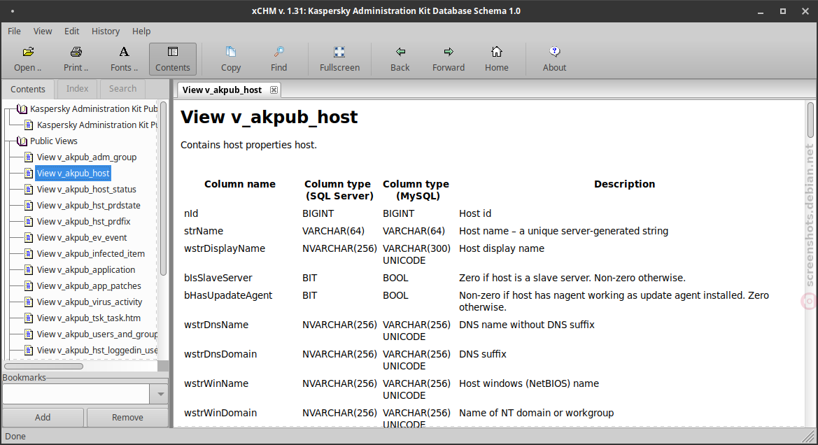The width and height of the screenshot is (818, 445).
Task: Click the strName column name cell
Action: 204,231
